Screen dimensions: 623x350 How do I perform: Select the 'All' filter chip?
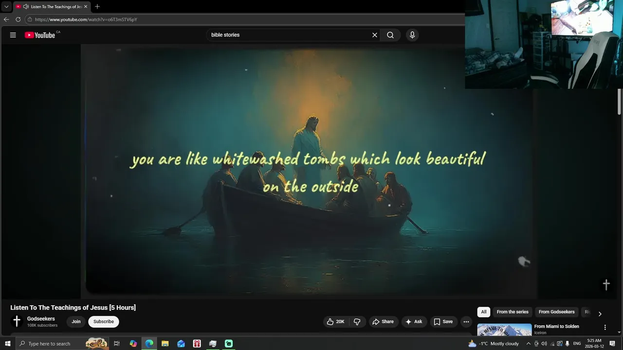tap(484, 312)
